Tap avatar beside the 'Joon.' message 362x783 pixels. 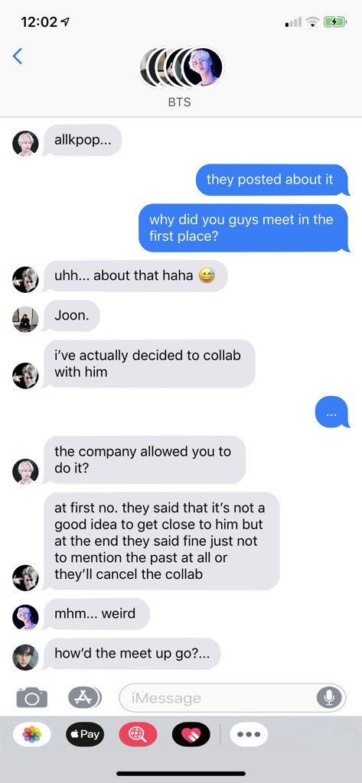pos(25,319)
